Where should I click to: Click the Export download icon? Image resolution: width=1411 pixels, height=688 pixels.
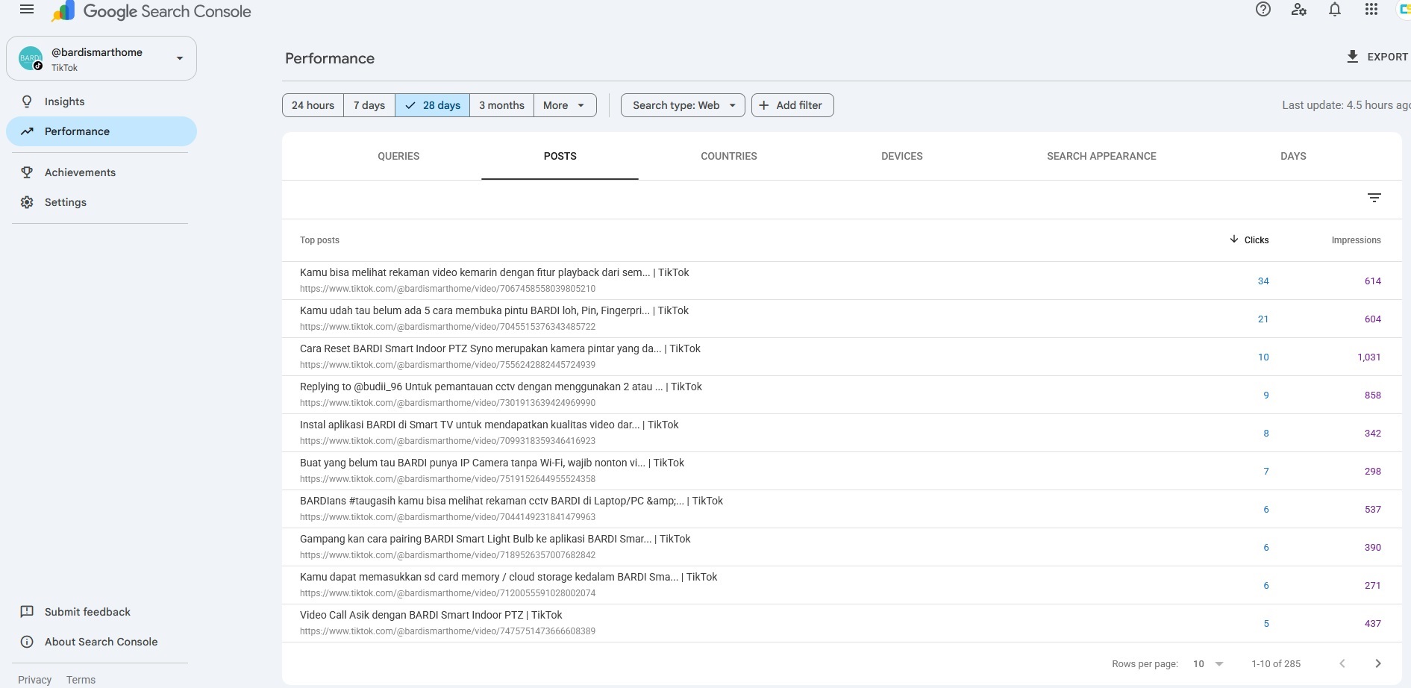click(1352, 57)
